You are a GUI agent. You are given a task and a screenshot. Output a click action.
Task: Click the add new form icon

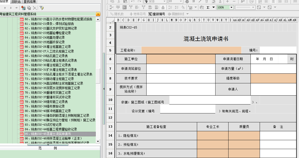click(23, 8)
